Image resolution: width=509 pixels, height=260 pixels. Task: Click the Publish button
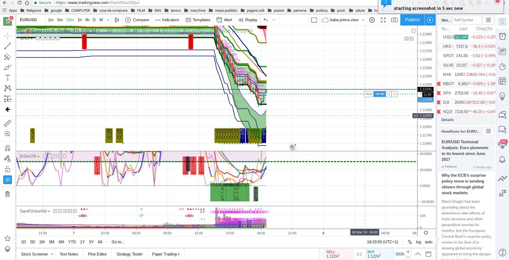click(412, 20)
